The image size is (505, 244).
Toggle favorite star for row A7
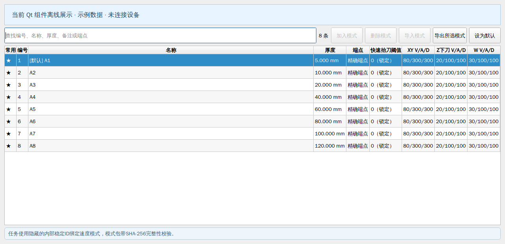pos(9,134)
